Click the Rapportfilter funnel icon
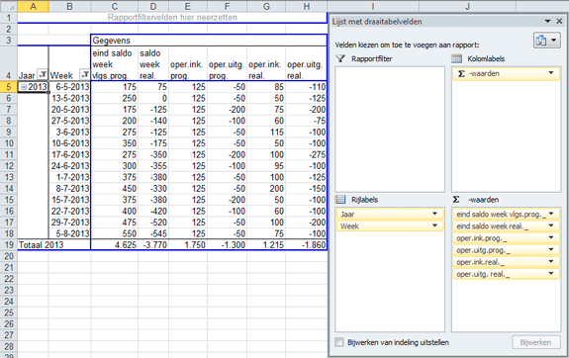Screen dimensions: 569x358 [340, 58]
